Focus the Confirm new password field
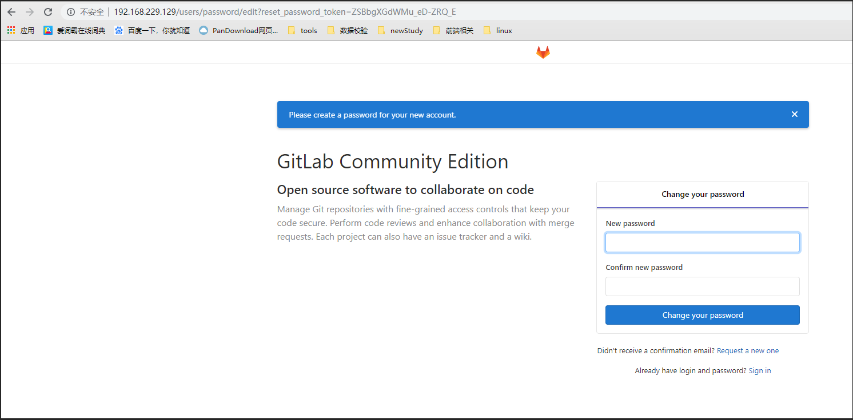The height and width of the screenshot is (420, 853). (x=703, y=286)
